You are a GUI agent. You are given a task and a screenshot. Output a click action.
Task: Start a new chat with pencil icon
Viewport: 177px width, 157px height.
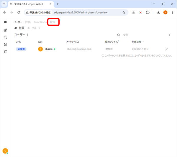tap(5, 30)
